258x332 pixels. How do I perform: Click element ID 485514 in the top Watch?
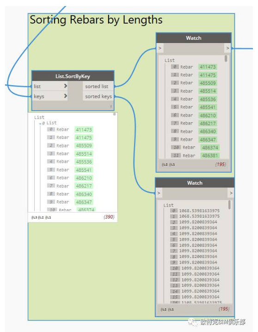pyautogui.click(x=208, y=91)
